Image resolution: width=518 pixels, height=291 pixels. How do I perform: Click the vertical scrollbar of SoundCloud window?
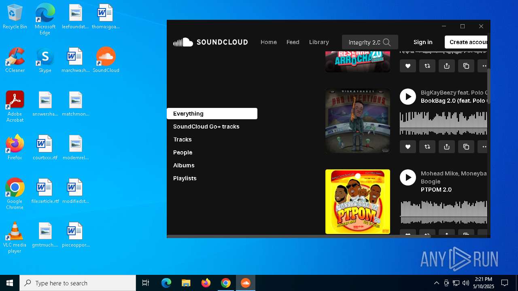tap(489, 86)
